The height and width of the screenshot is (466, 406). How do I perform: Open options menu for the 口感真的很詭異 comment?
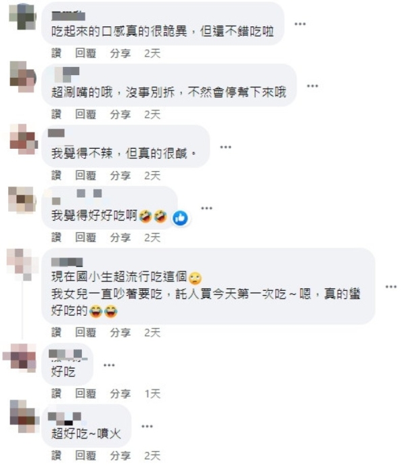point(300,24)
